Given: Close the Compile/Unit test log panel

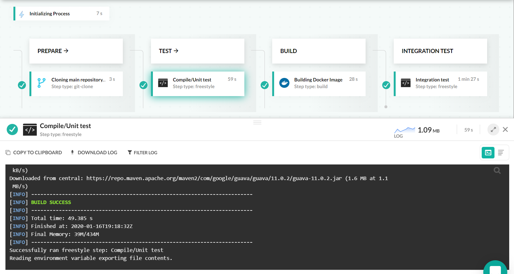Looking at the screenshot, I should [505, 129].
